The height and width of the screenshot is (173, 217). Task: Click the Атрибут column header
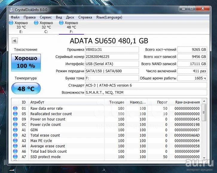37,102
